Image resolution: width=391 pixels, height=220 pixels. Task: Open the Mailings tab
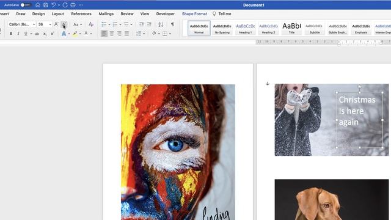point(106,13)
